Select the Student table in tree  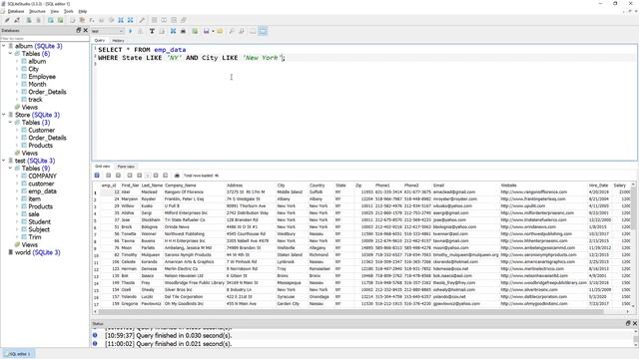tap(39, 221)
